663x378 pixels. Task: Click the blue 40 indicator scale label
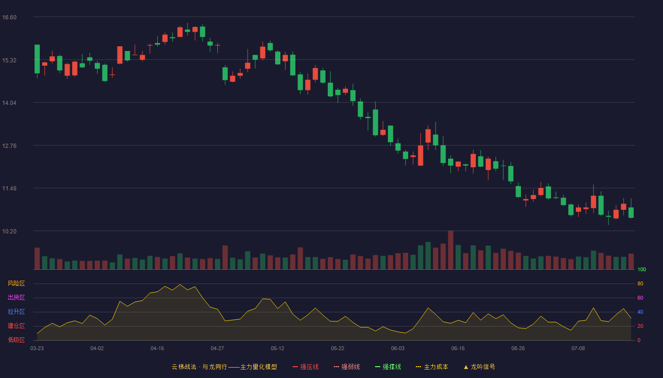click(640, 312)
